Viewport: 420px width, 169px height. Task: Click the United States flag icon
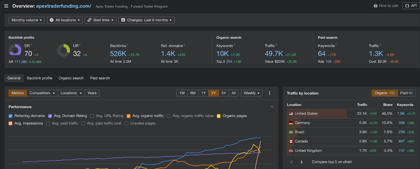(291, 114)
